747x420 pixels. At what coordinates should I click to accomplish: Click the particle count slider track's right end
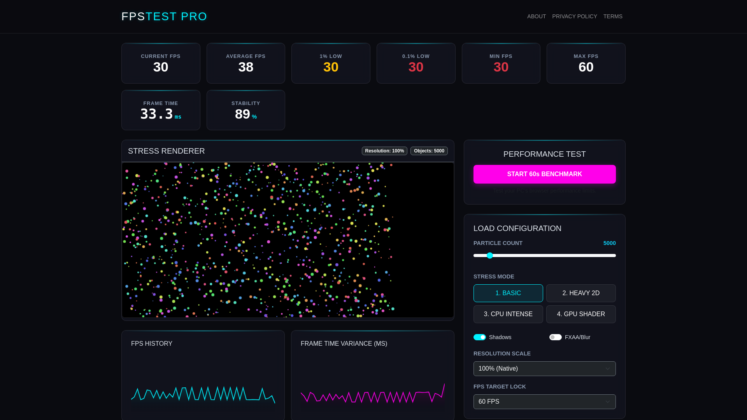pyautogui.click(x=614, y=255)
